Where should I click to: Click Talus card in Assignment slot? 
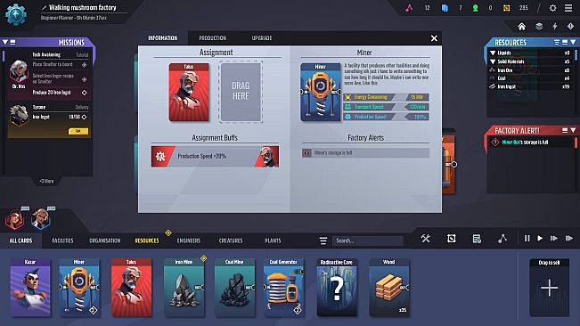tap(189, 92)
